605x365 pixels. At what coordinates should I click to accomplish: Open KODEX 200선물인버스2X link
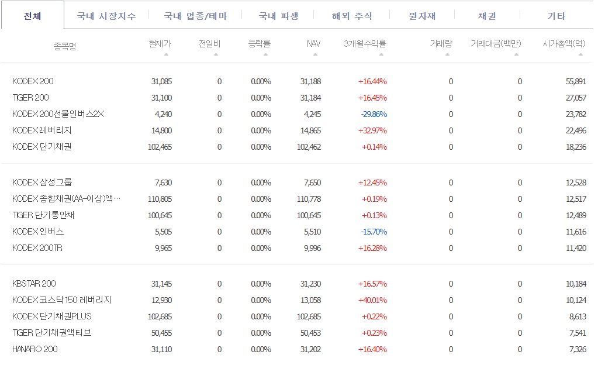[58, 114]
